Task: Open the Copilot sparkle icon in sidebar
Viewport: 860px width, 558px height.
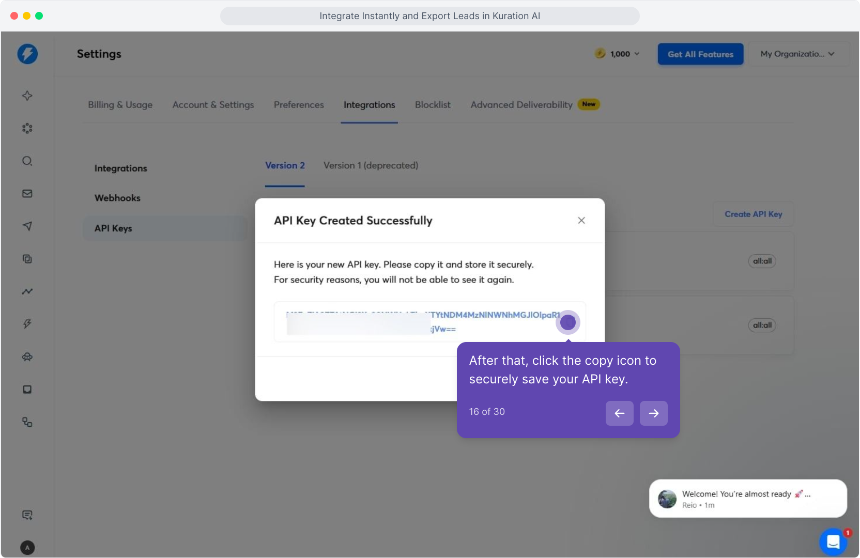Action: point(27,96)
